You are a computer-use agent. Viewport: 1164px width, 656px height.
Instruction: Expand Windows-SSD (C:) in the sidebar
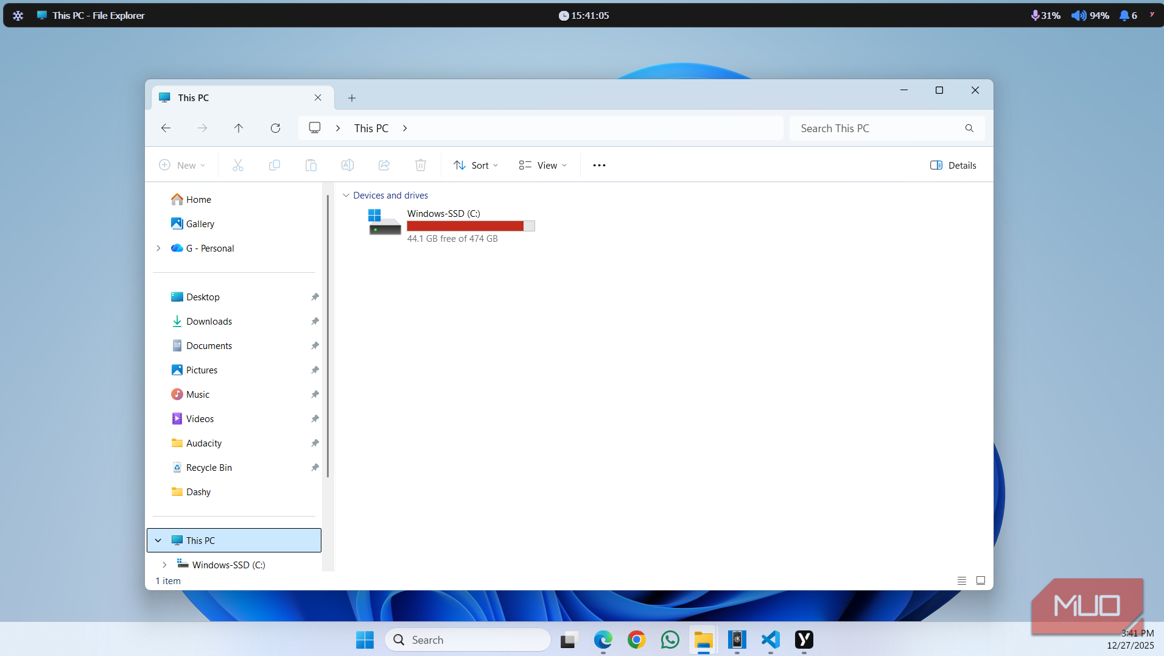[164, 565]
